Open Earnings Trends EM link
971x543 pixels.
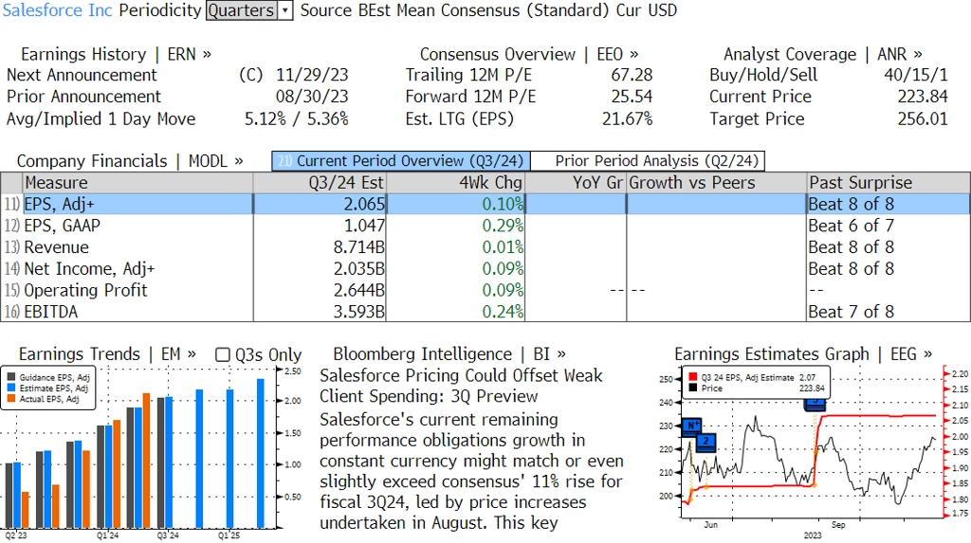[107, 354]
